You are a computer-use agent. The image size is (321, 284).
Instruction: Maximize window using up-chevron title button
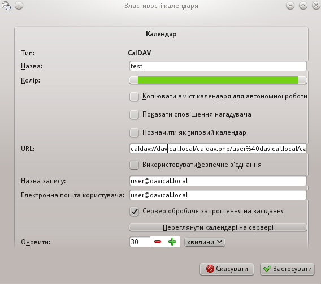[x=303, y=6]
